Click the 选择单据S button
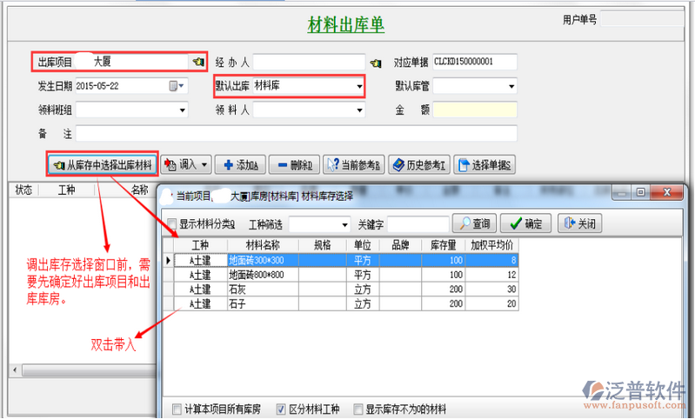This screenshot has width=695, height=419. point(484,165)
